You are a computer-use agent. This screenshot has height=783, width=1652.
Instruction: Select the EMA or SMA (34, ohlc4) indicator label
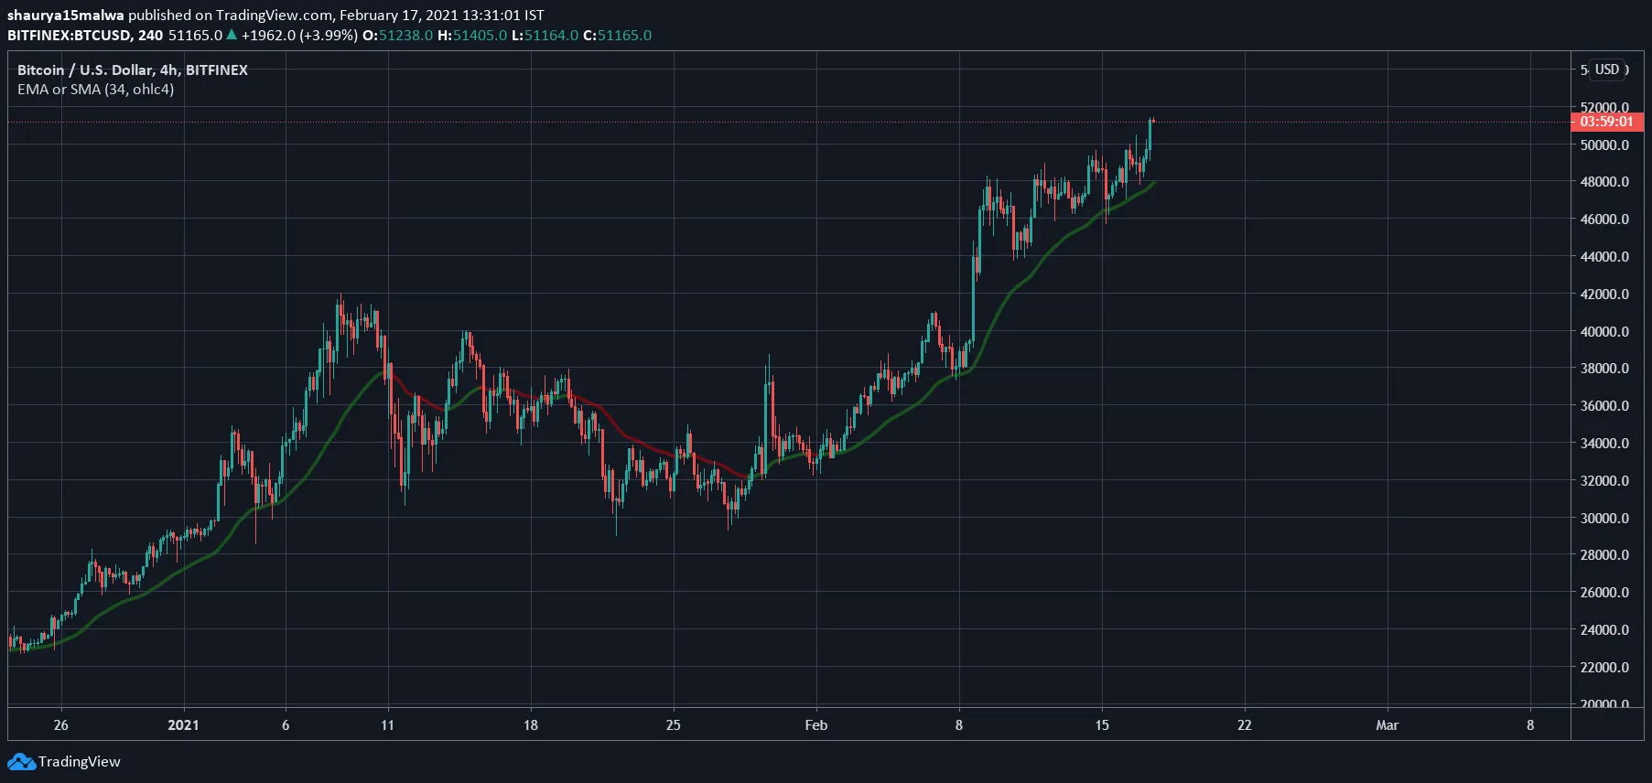95,90
